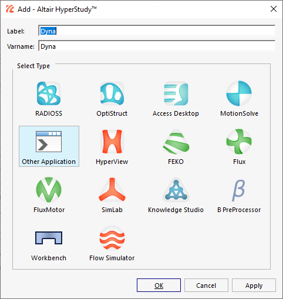This screenshot has height=299, width=283.
Task: Close the Add dialog window
Action: [274, 9]
